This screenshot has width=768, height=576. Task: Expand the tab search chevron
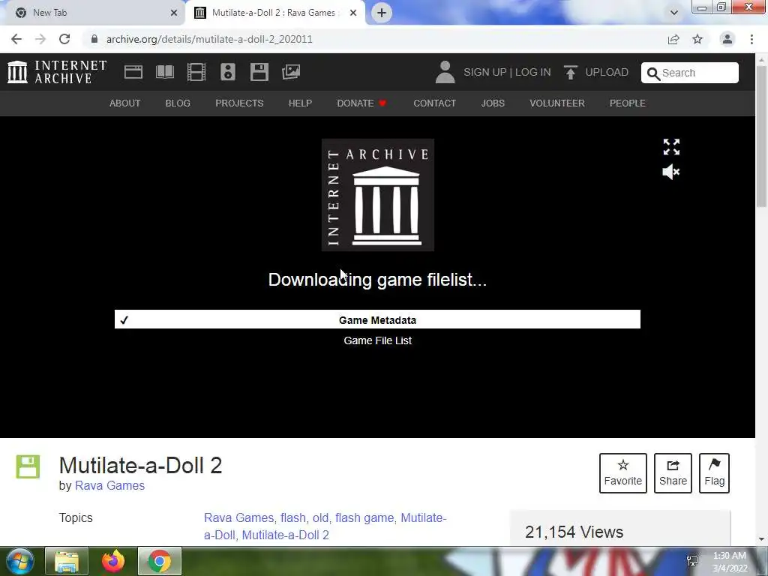[674, 13]
